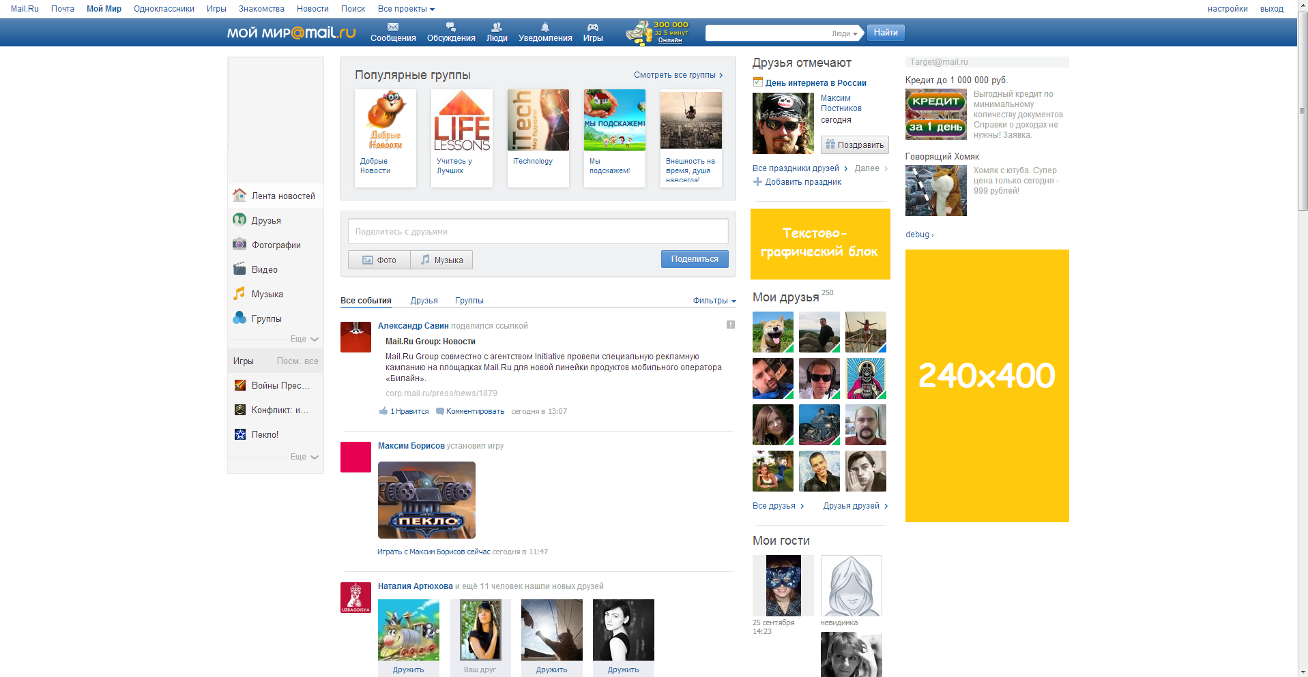This screenshot has height=677, width=1308.
Task: Open Игры gamepad icon in header
Action: (x=593, y=27)
